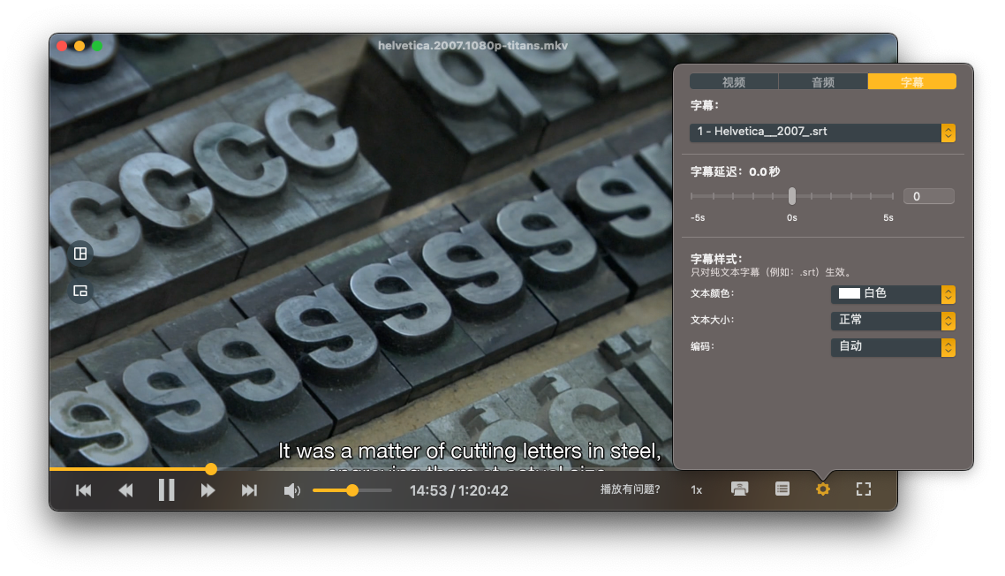Pause the video playback
The image size is (1005, 576).
(166, 489)
